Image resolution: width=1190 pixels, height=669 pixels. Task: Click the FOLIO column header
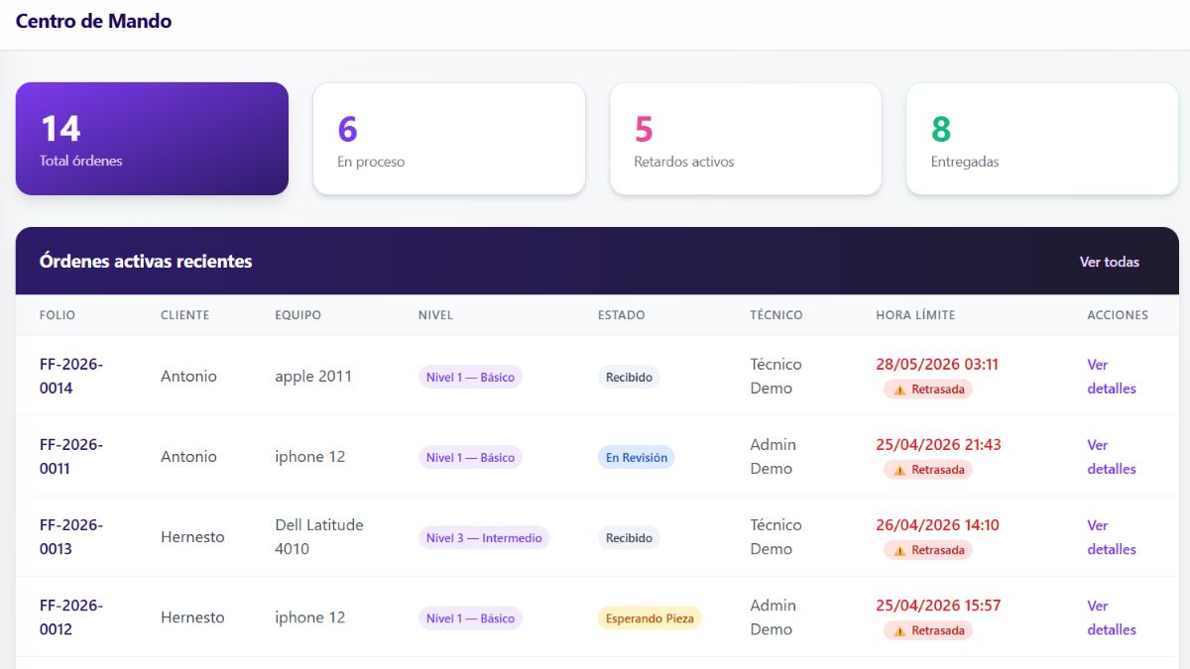click(x=58, y=315)
